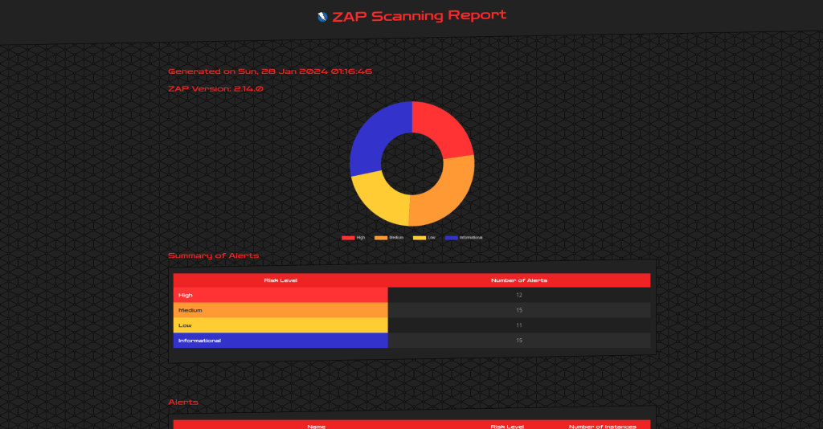Screen dimensions: 823x429
Task: Click the ZAP Scanning Report title
Action: (419, 15)
